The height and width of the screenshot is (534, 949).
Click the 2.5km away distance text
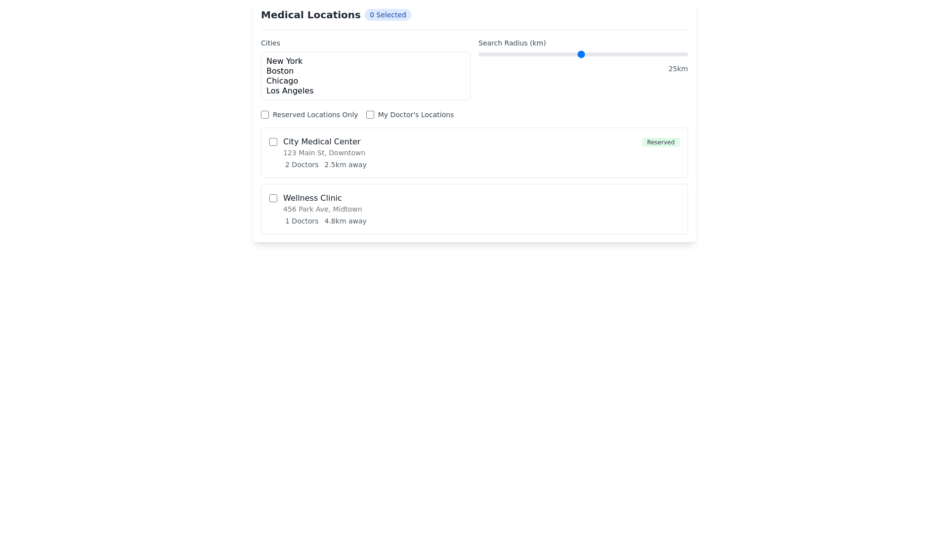[x=345, y=165]
